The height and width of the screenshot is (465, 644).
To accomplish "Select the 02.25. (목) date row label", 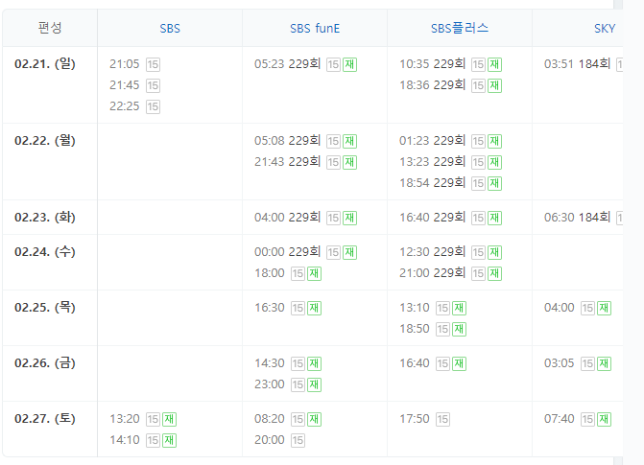I will [45, 307].
